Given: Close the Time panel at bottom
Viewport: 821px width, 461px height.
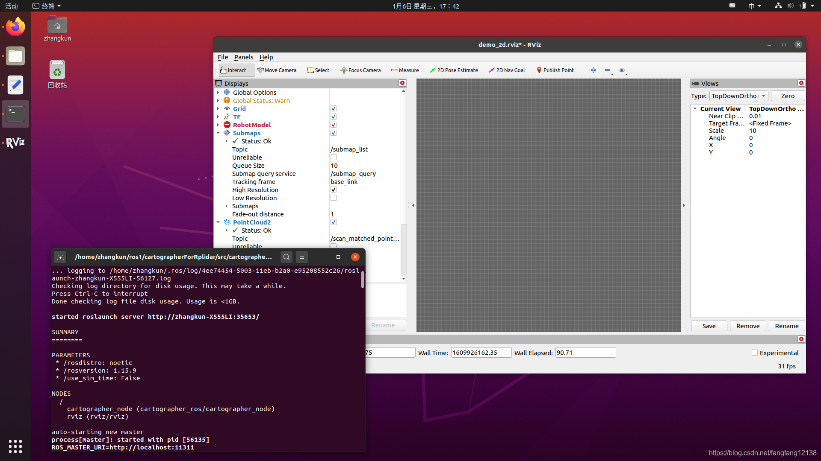Looking at the screenshot, I should tap(801, 339).
